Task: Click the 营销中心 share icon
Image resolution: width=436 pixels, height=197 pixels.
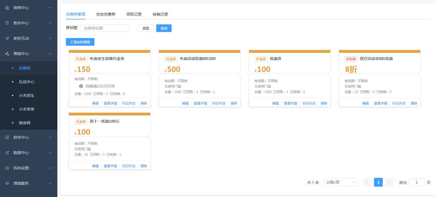Action: tap(7, 54)
